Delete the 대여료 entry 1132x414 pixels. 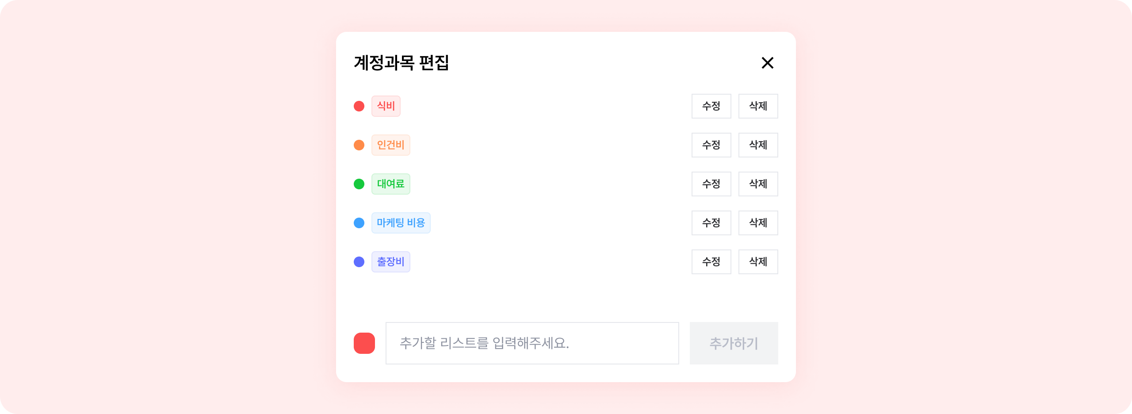point(758,184)
